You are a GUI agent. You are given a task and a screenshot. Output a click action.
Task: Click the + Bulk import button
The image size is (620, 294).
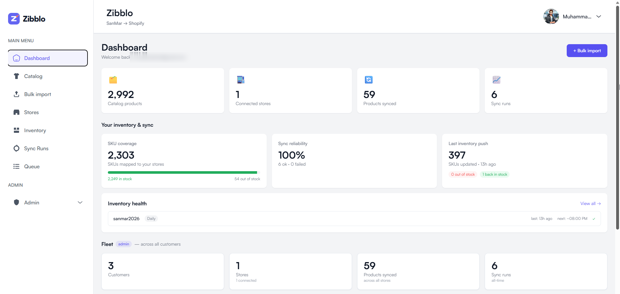click(587, 51)
